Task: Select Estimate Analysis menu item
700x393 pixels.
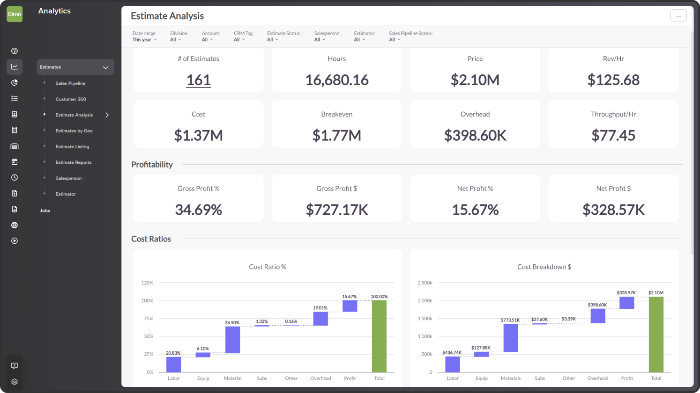Action: 74,115
